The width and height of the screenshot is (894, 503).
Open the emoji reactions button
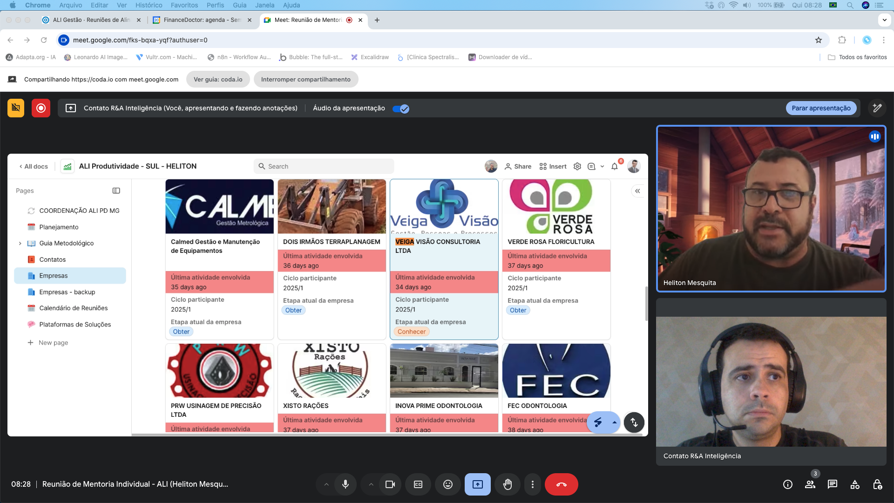(447, 484)
